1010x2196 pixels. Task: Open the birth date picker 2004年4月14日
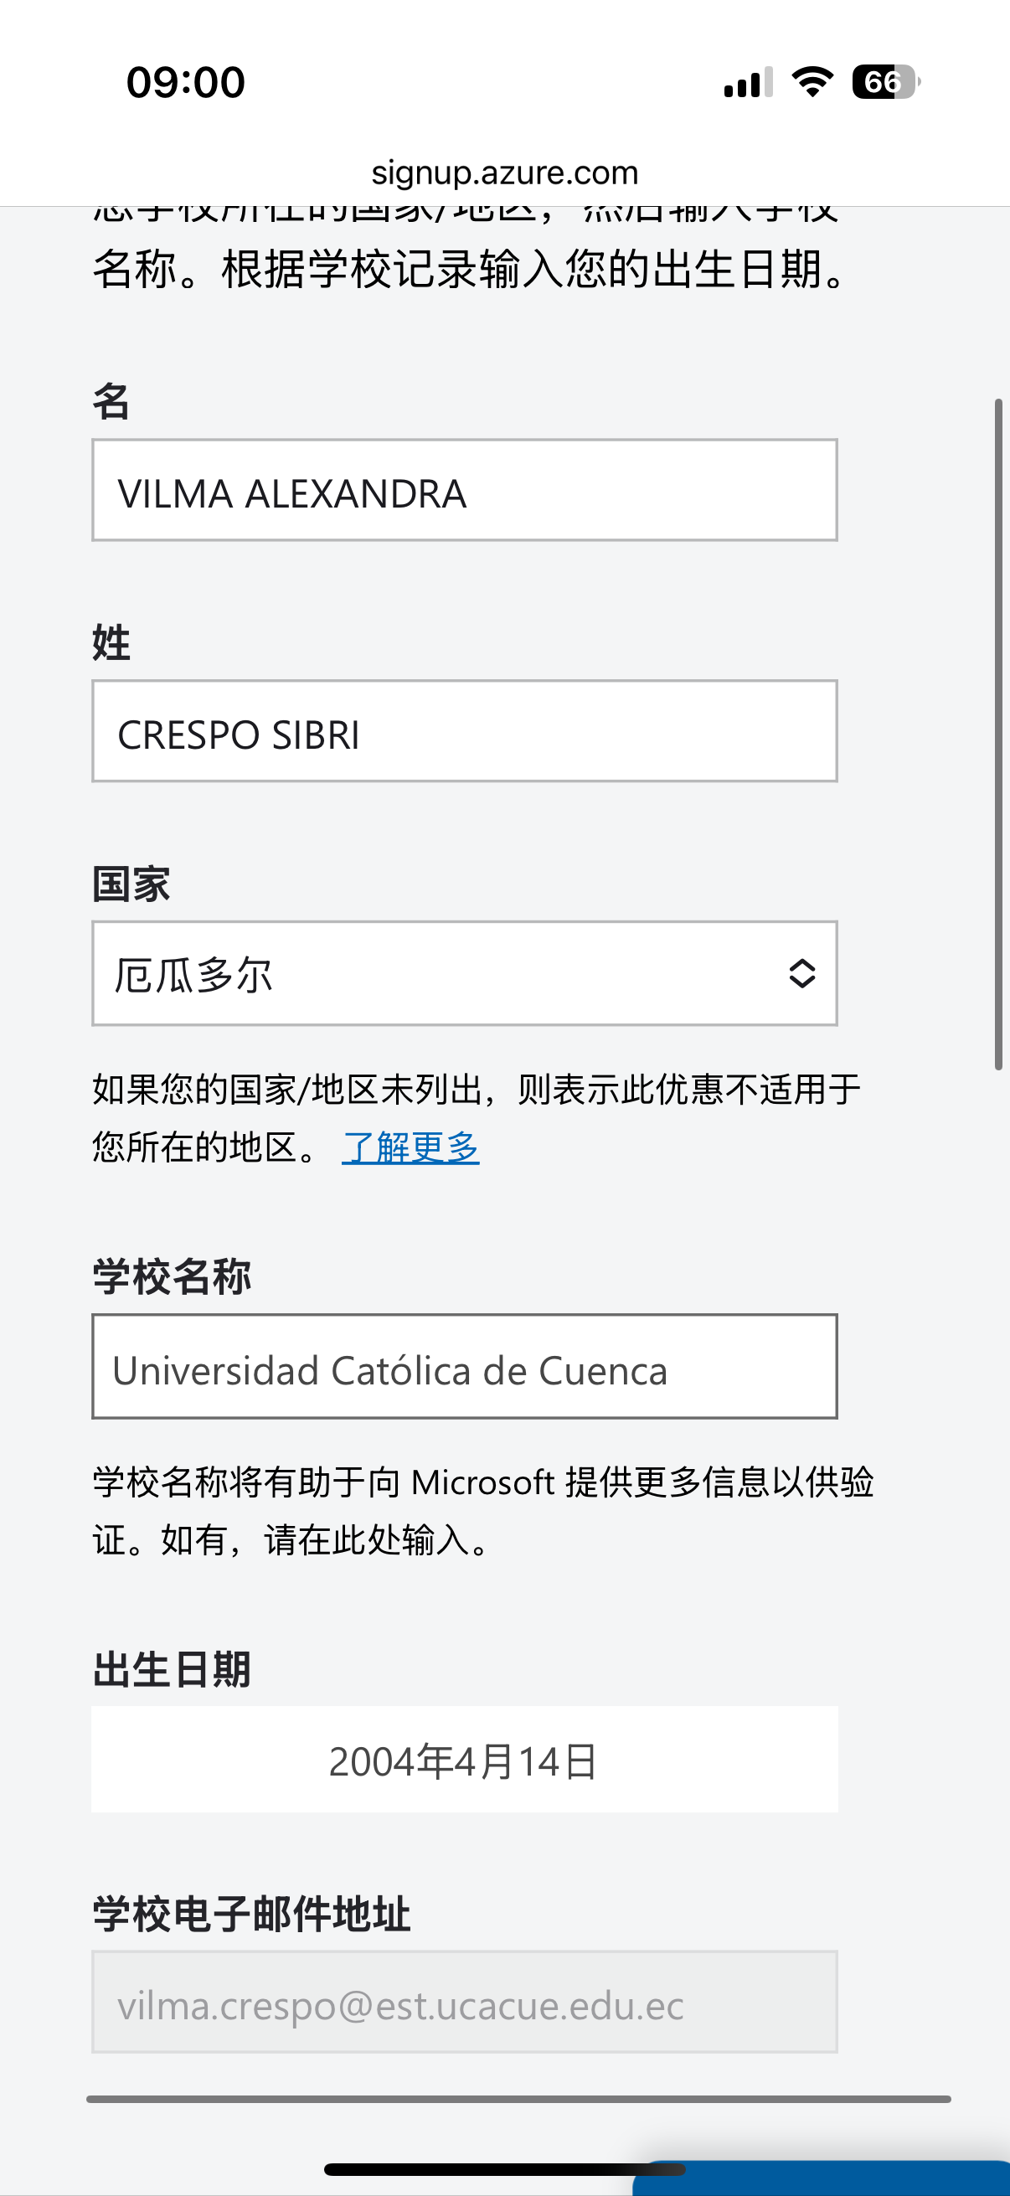tap(465, 1760)
